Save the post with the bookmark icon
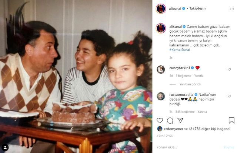The image size is (237, 153). click(231, 121)
